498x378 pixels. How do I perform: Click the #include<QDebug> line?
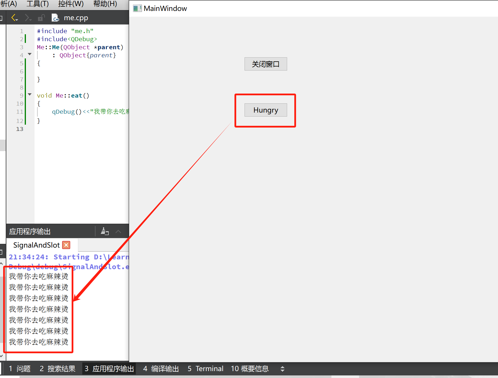(x=67, y=39)
